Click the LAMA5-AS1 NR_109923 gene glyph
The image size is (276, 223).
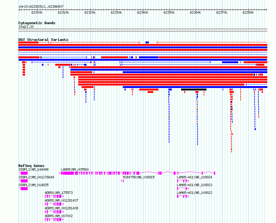pyautogui.click(x=183, y=189)
